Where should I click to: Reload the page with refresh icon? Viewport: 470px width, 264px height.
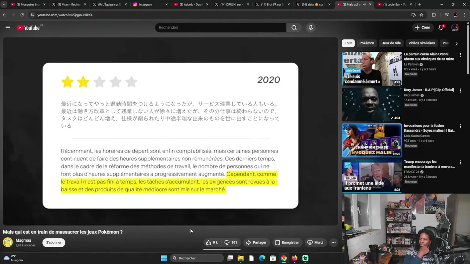click(22, 15)
